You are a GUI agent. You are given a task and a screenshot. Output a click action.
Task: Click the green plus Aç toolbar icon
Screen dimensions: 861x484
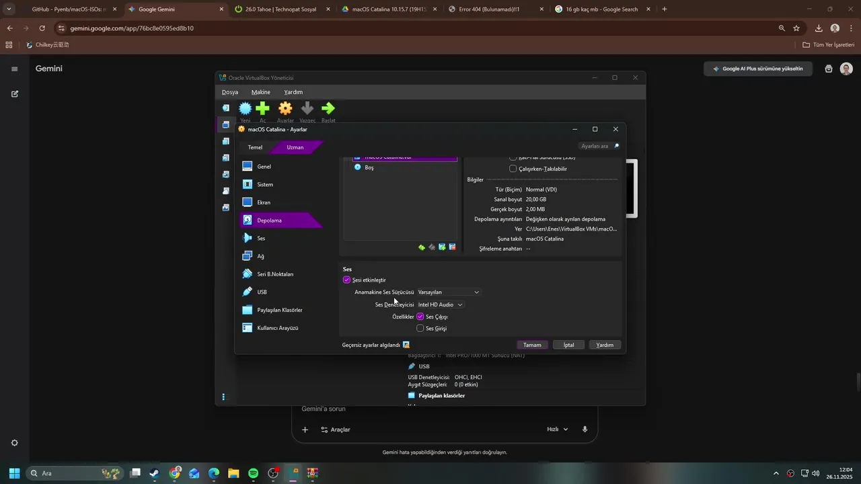(262, 108)
